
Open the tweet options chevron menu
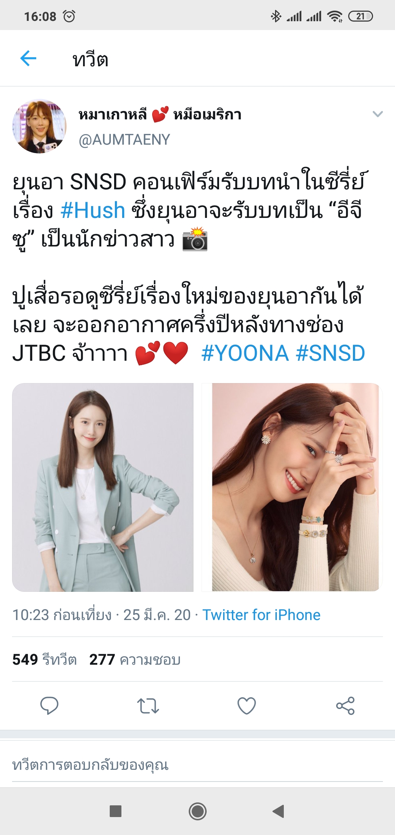pos(377,114)
